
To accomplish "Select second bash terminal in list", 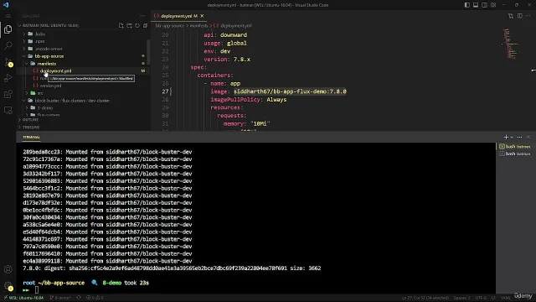I will pyautogui.click(x=515, y=154).
